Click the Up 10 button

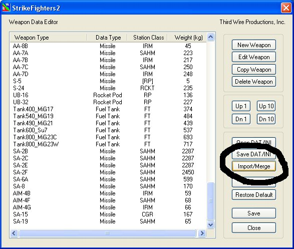pos(266,106)
